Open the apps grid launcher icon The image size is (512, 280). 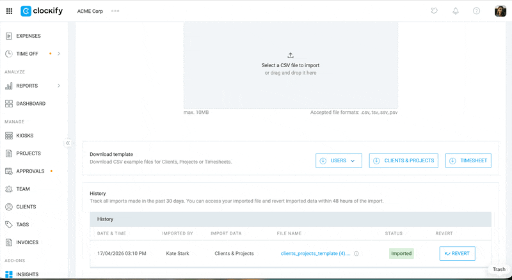(x=9, y=11)
